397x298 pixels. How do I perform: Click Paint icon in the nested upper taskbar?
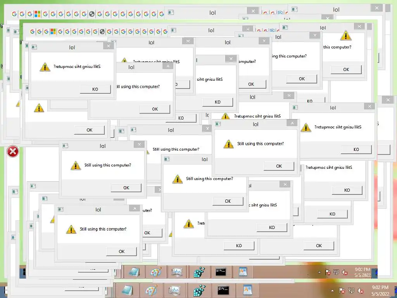[155, 272]
